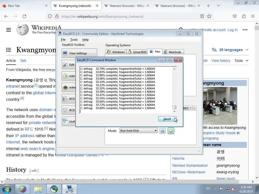Click the Add entry toolbox button
Screen dimensions: 259x194
tap(69, 76)
